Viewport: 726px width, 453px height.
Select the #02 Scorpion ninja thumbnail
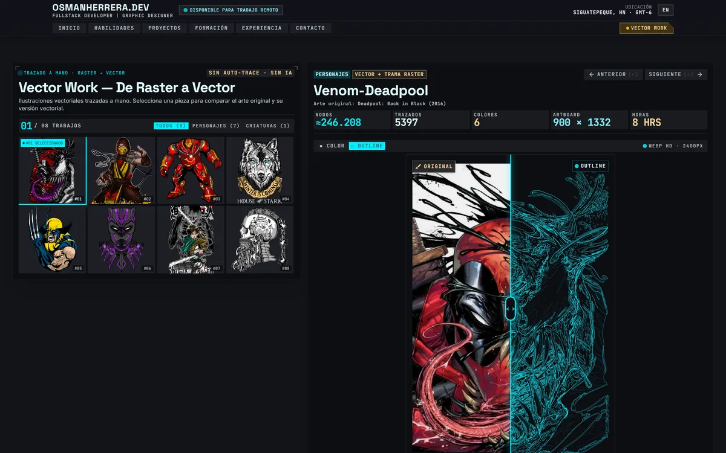[122, 170]
